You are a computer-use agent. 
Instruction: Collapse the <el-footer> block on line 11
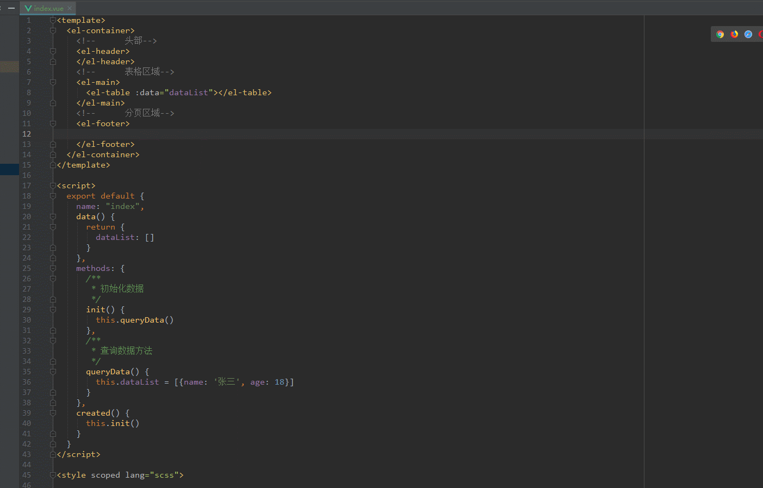tap(53, 123)
